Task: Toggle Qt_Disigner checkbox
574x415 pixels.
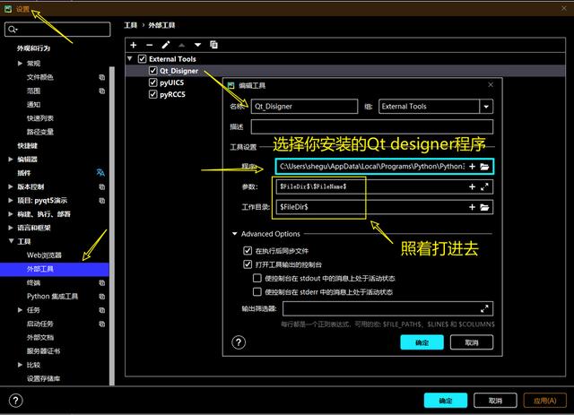Action: point(153,71)
